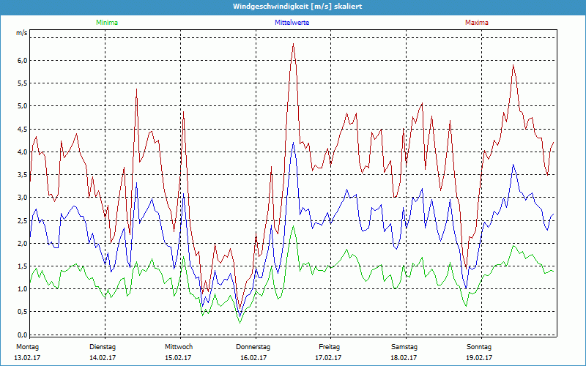The image size is (586, 366).
Task: Click the m/s axis unit label
Action: point(22,33)
